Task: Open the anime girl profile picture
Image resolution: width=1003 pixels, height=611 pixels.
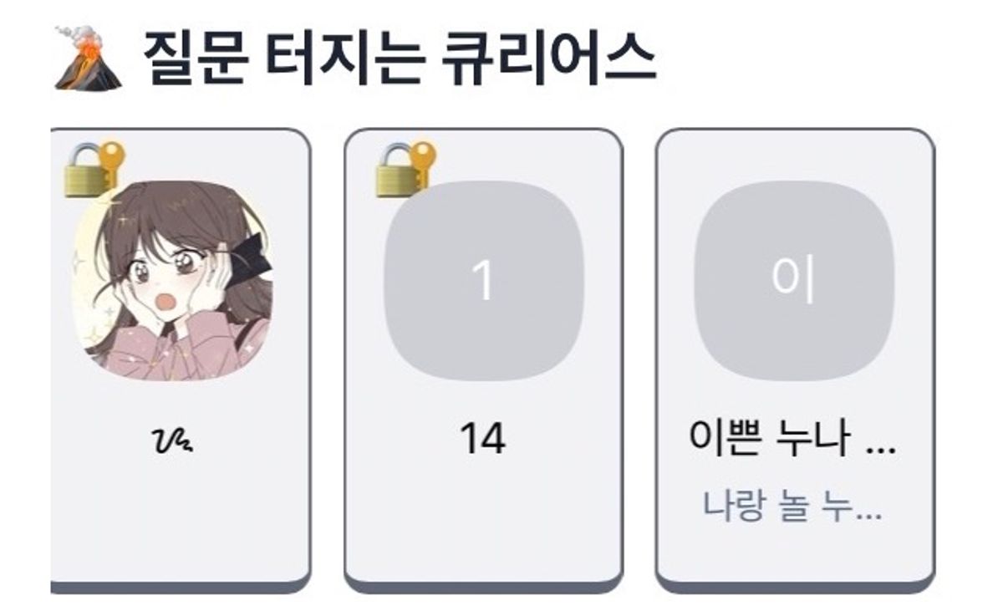Action: point(174,281)
